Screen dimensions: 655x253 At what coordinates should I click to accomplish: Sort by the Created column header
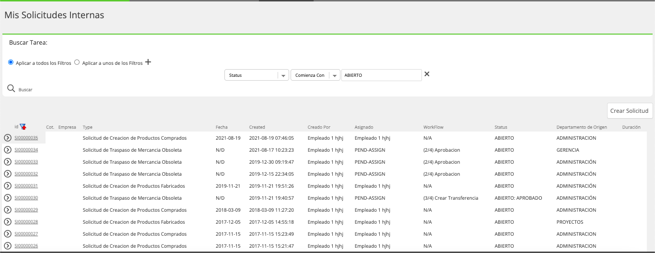(x=257, y=127)
